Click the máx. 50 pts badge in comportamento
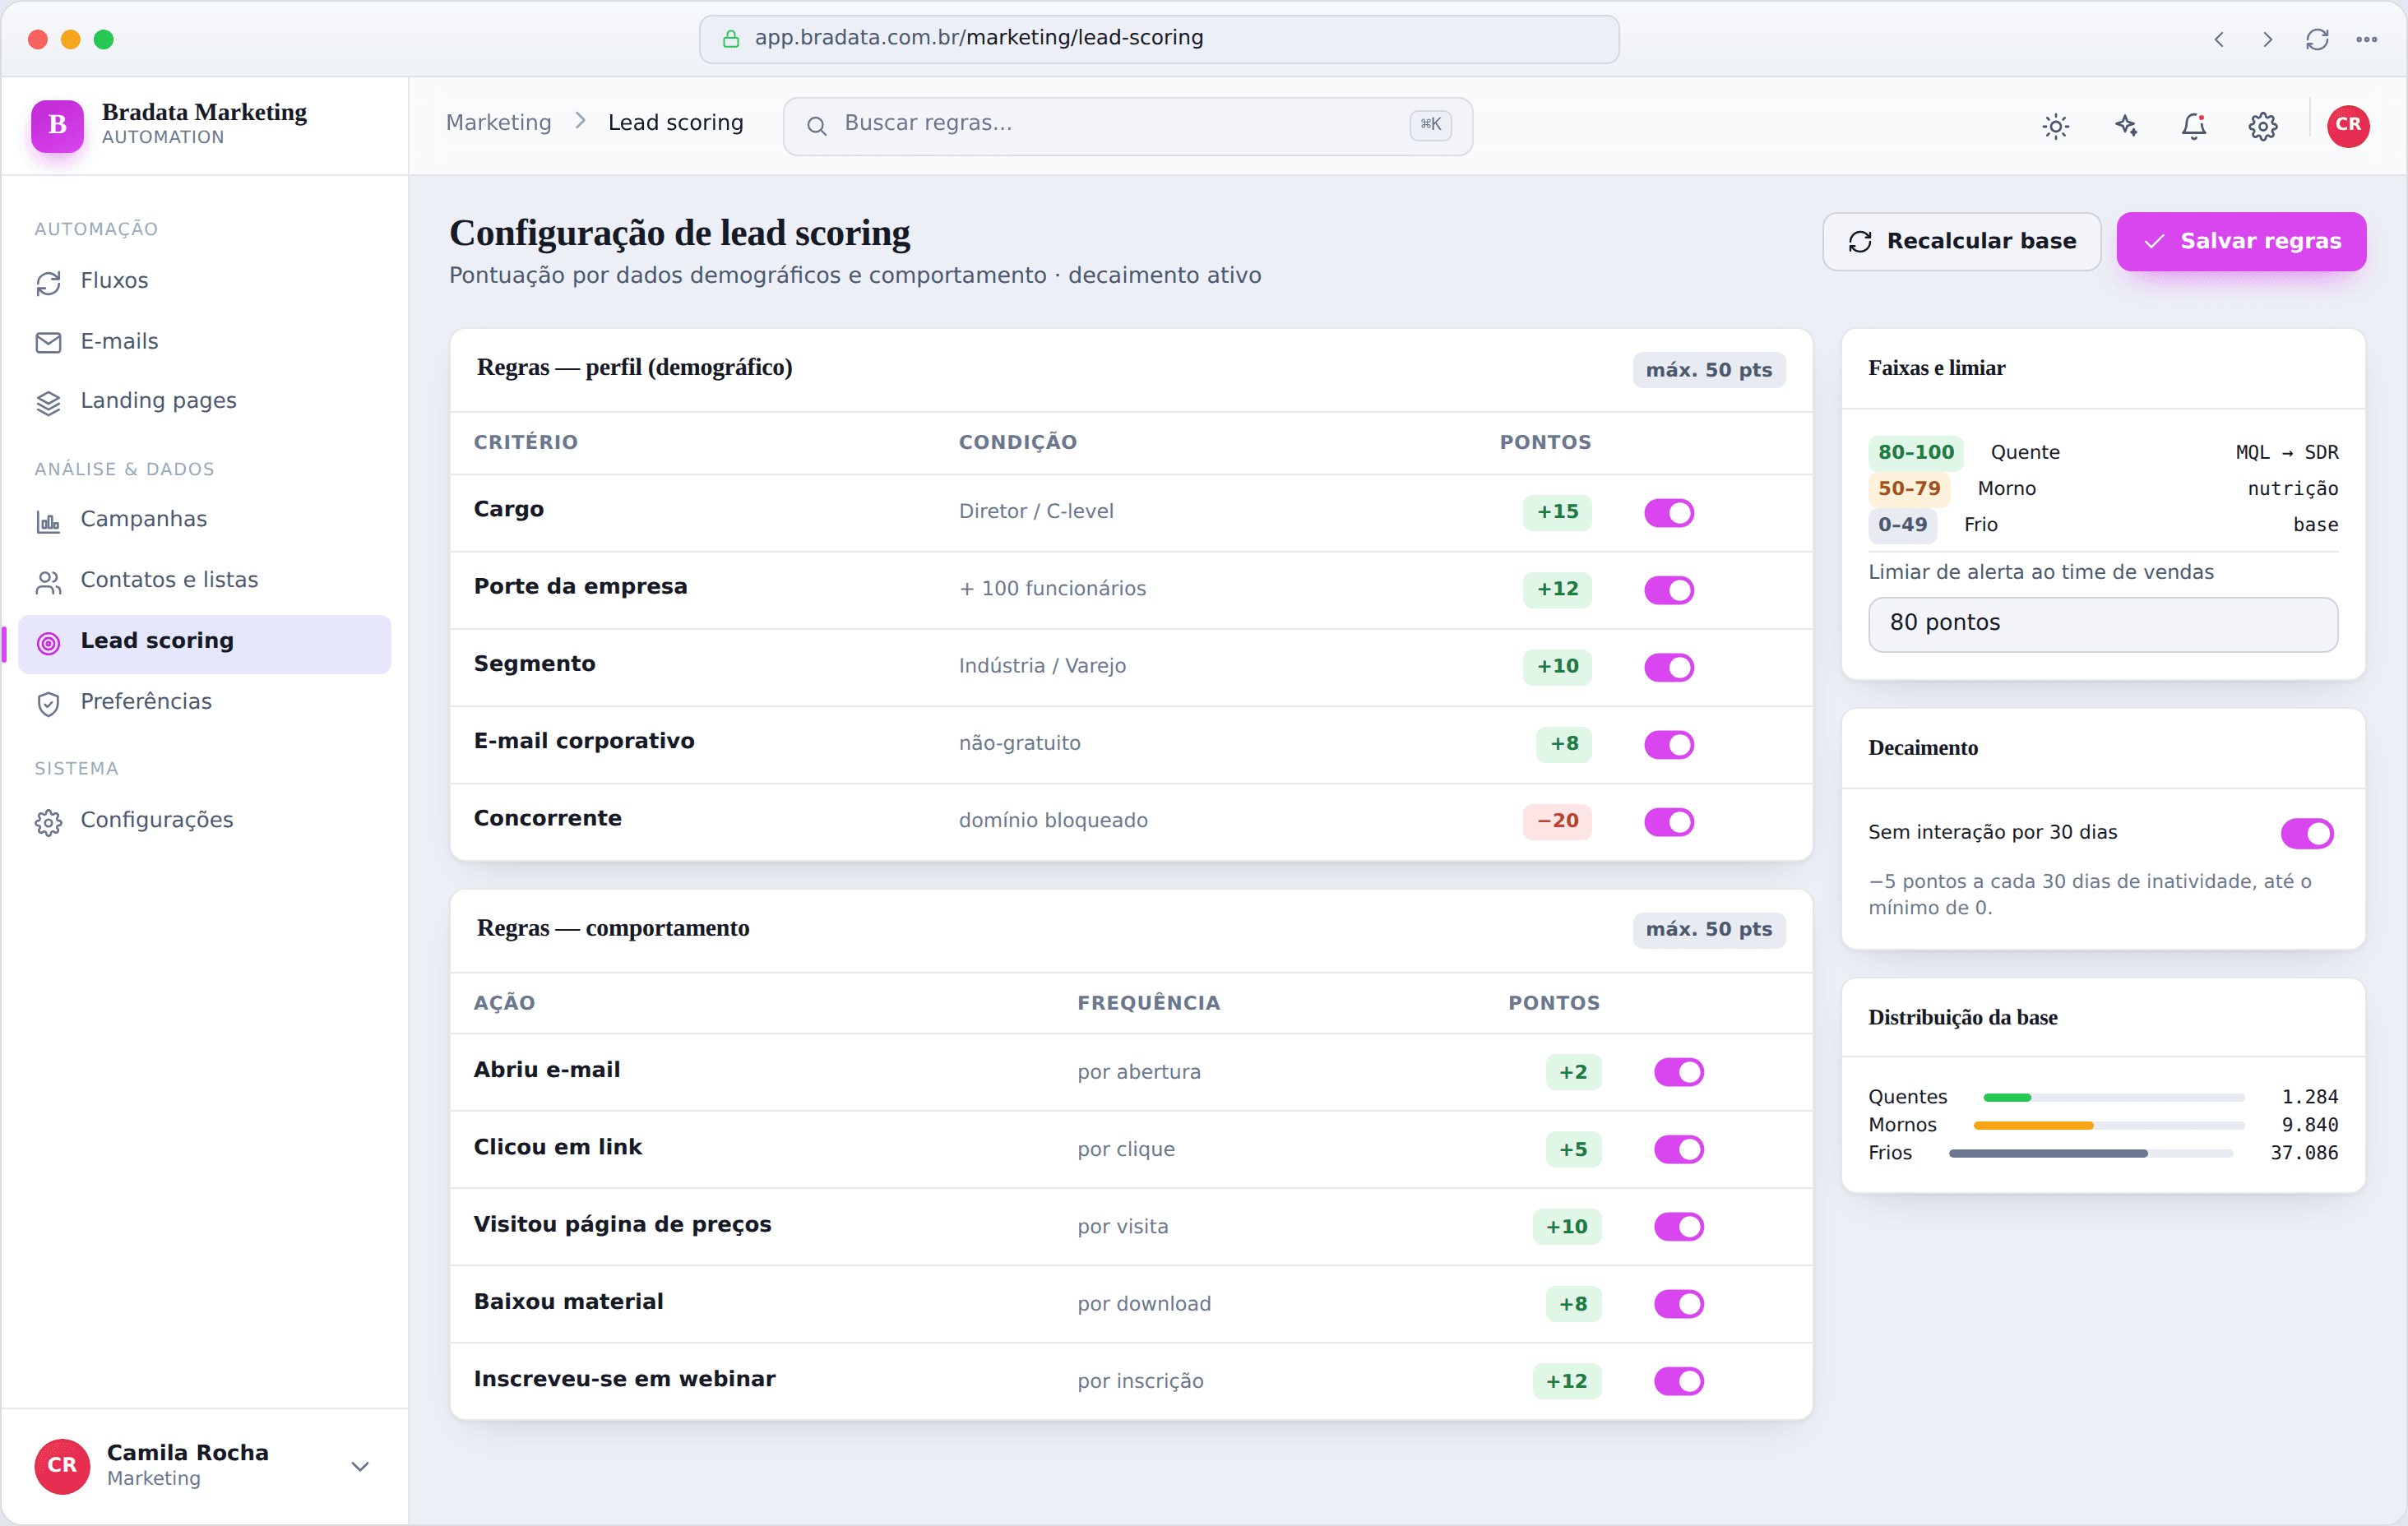The image size is (2408, 1526). (x=1708, y=929)
